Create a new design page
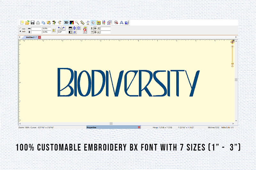 pyautogui.click(x=22, y=22)
